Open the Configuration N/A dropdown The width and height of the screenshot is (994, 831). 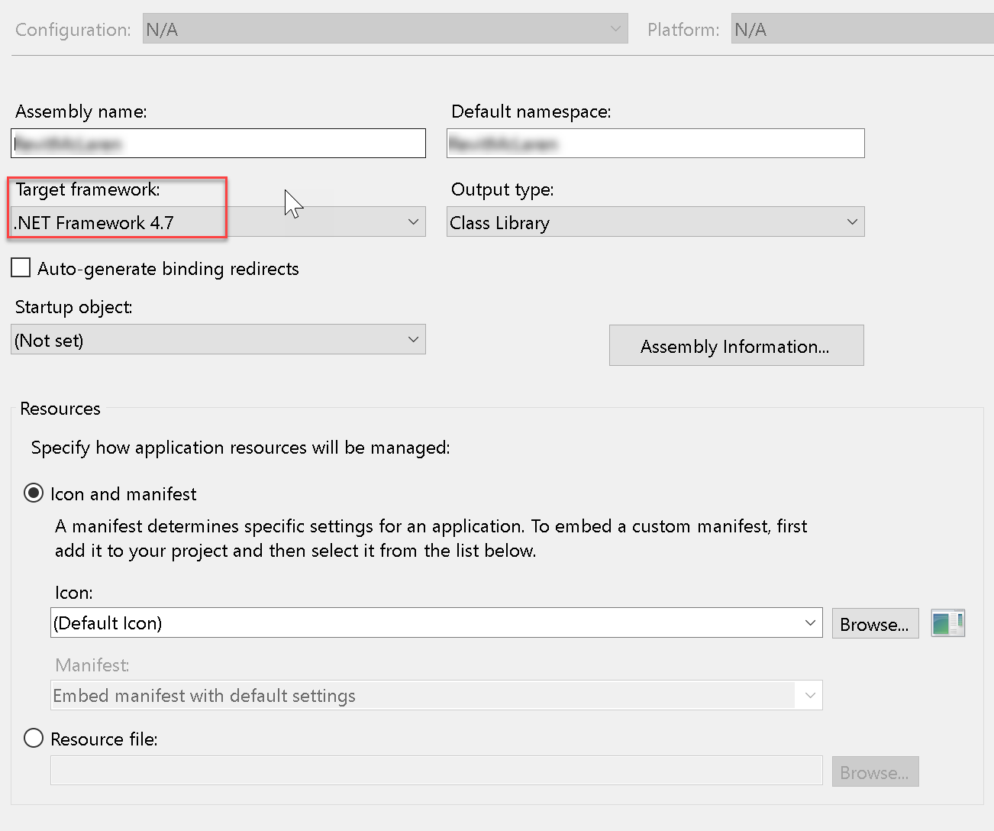[x=385, y=29]
